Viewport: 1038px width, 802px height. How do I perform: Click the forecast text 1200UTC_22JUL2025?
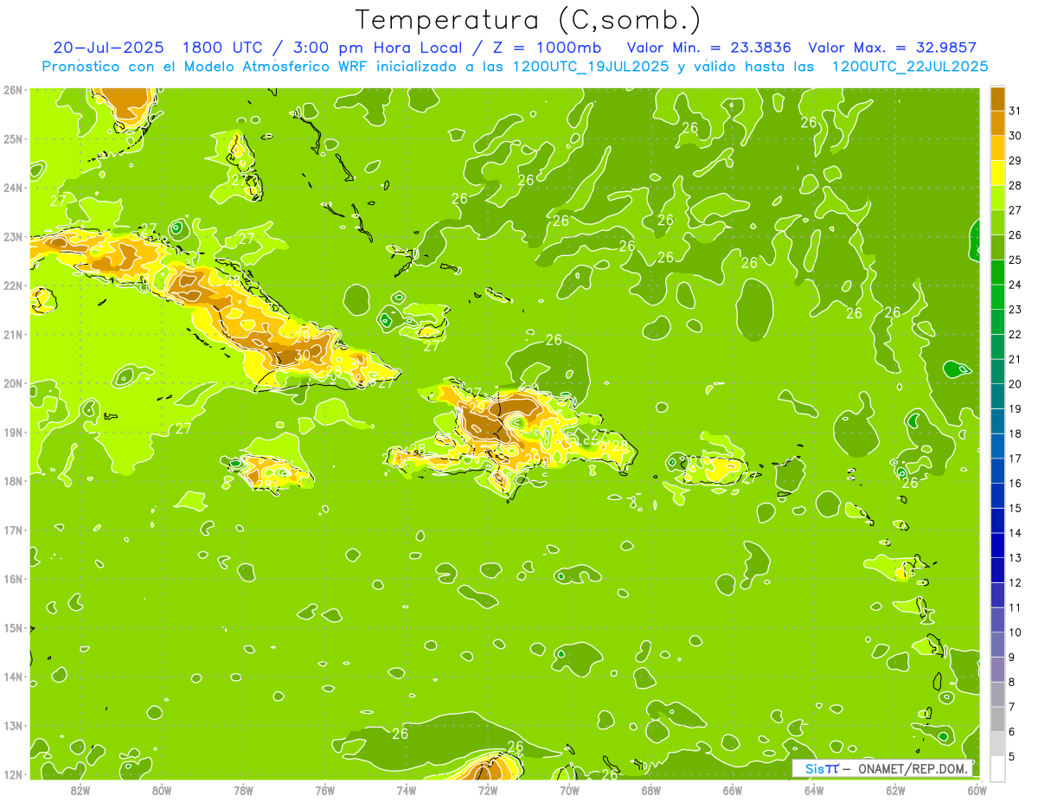pos(909,67)
